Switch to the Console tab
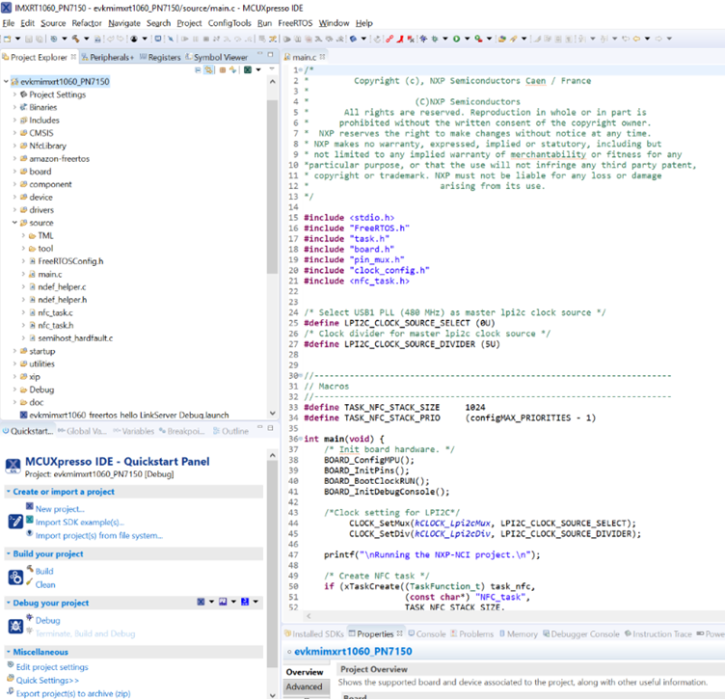This screenshot has height=699, width=725. point(429,633)
